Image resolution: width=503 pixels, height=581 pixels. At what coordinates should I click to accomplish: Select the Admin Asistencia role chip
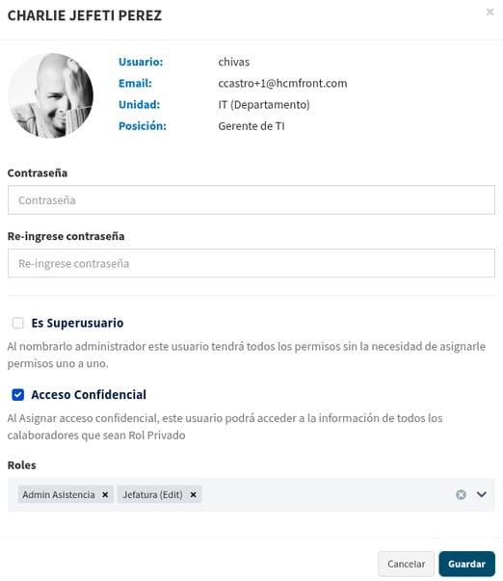pos(59,494)
